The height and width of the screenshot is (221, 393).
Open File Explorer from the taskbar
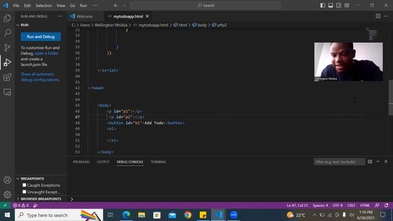coord(142,215)
